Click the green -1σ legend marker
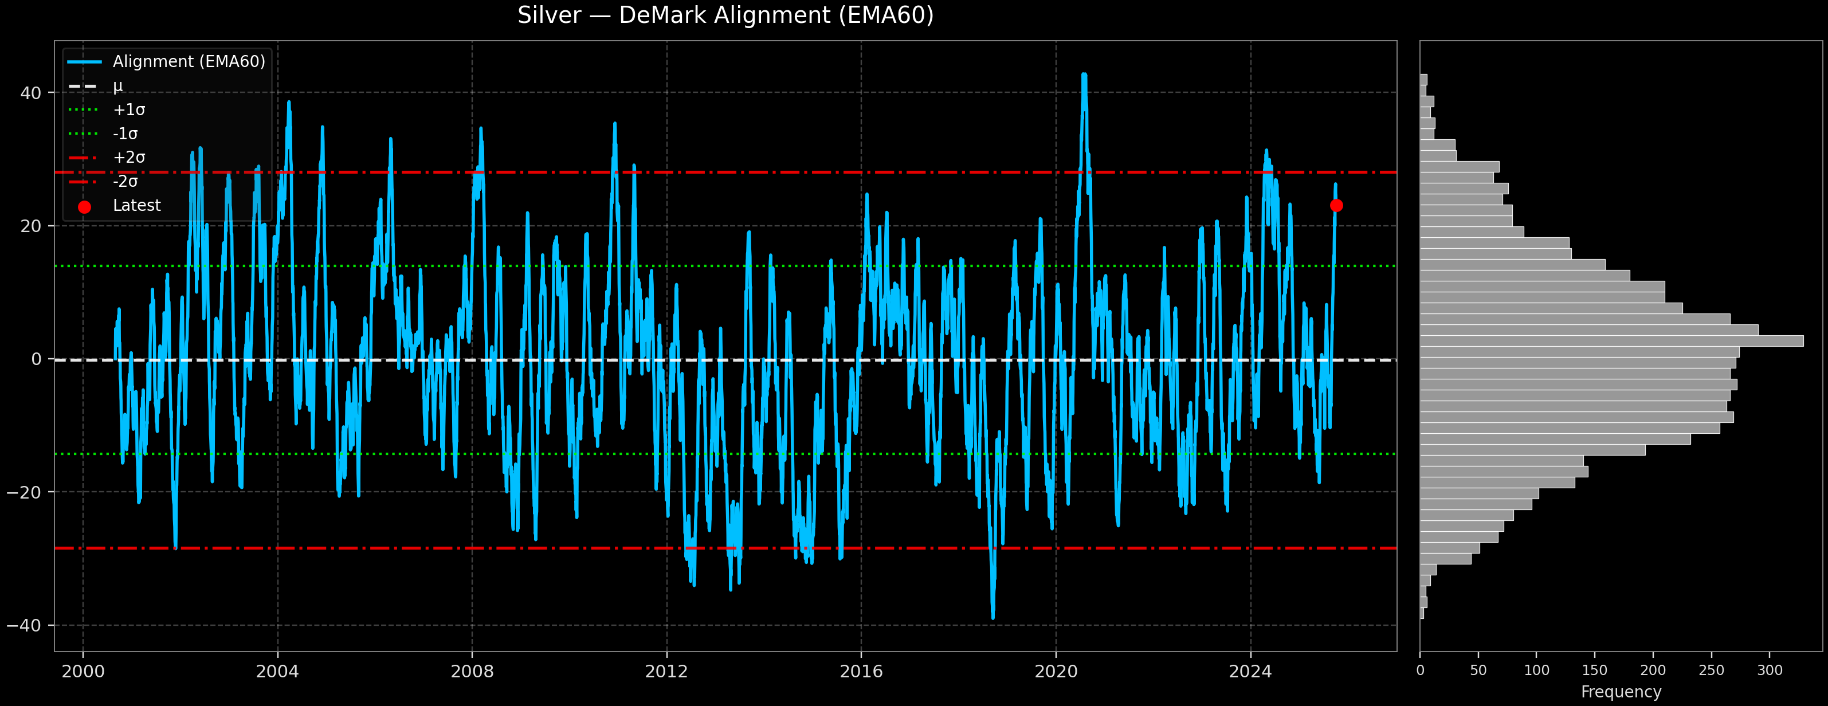 84,134
